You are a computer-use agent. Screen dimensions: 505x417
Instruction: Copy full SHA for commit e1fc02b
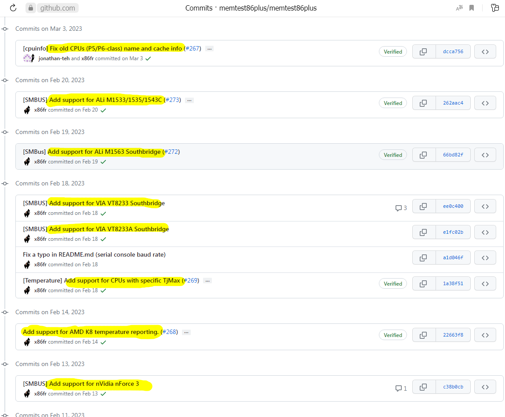point(424,232)
